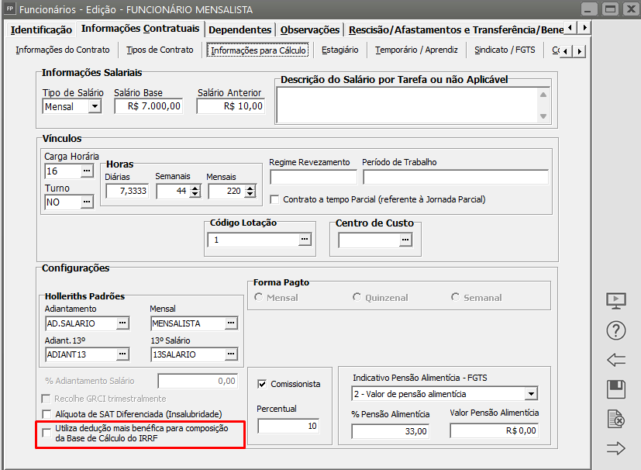Click the Salário Base input field

pyautogui.click(x=147, y=106)
